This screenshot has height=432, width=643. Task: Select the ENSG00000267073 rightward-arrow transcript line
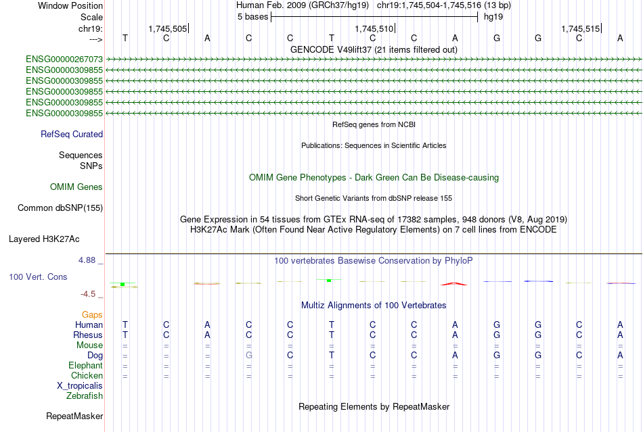(374, 59)
